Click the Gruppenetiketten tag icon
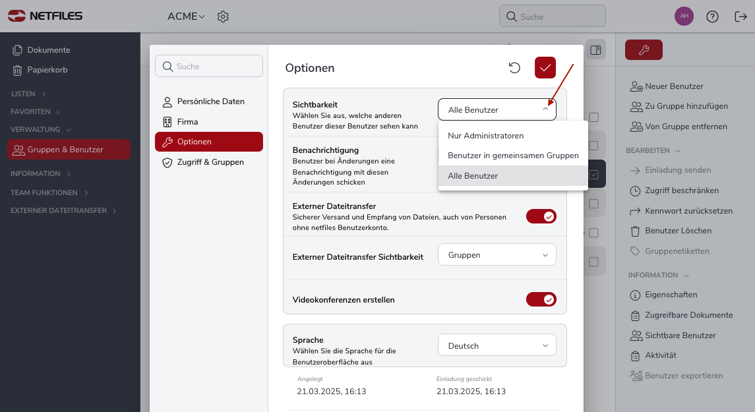 pyautogui.click(x=635, y=251)
